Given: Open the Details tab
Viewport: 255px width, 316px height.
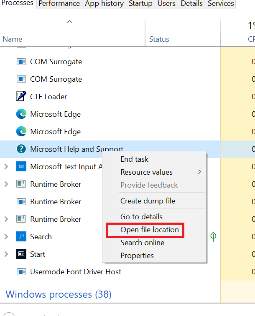Looking at the screenshot, I should click(191, 4).
